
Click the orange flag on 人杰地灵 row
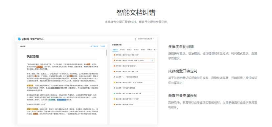point(114,61)
